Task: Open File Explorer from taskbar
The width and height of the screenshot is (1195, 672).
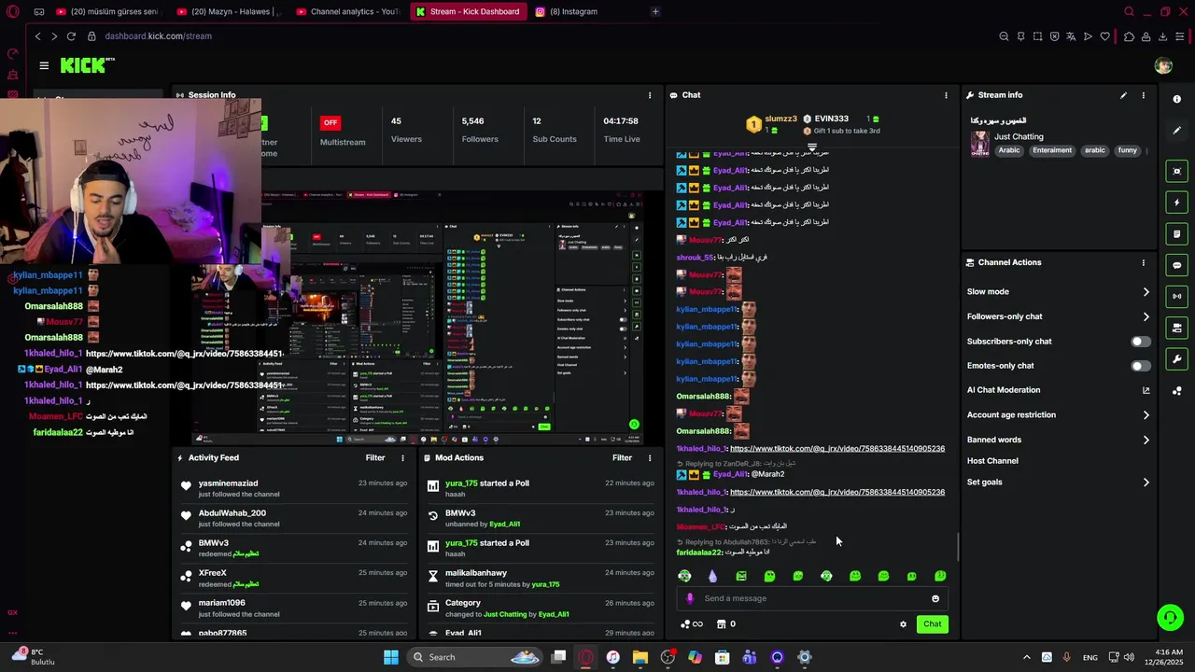Action: [x=640, y=657]
